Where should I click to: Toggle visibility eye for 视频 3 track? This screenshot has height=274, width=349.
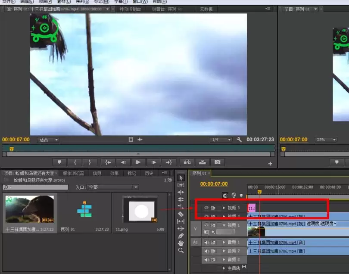point(206,208)
